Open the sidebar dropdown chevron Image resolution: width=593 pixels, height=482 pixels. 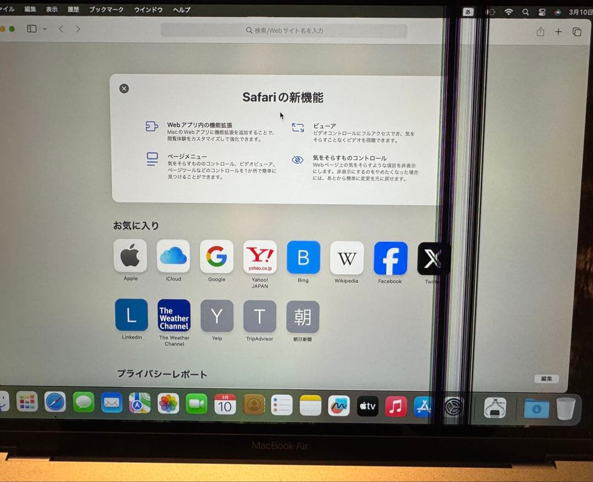tap(44, 29)
